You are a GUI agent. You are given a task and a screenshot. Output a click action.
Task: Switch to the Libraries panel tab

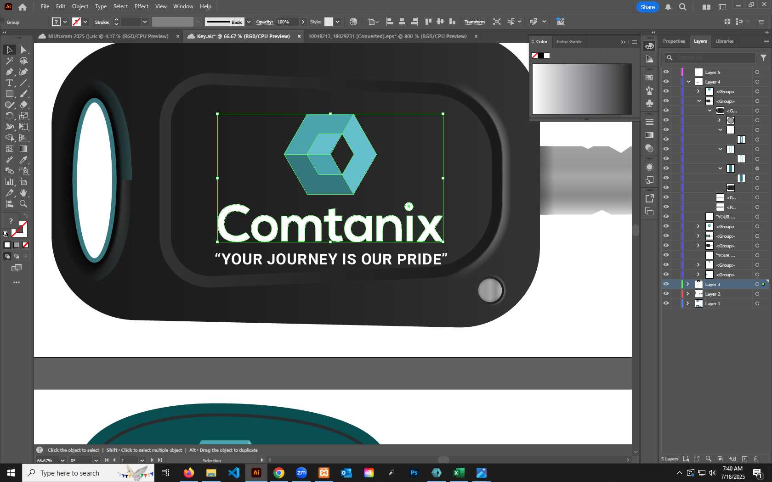coord(724,41)
